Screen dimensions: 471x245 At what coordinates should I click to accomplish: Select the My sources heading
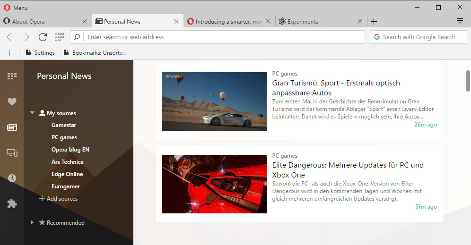coord(61,113)
